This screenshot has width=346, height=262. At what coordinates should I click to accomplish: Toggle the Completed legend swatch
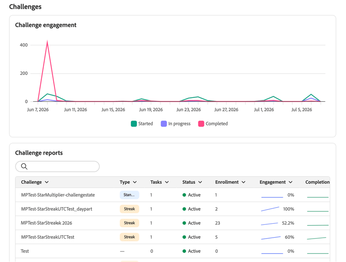[201, 124]
